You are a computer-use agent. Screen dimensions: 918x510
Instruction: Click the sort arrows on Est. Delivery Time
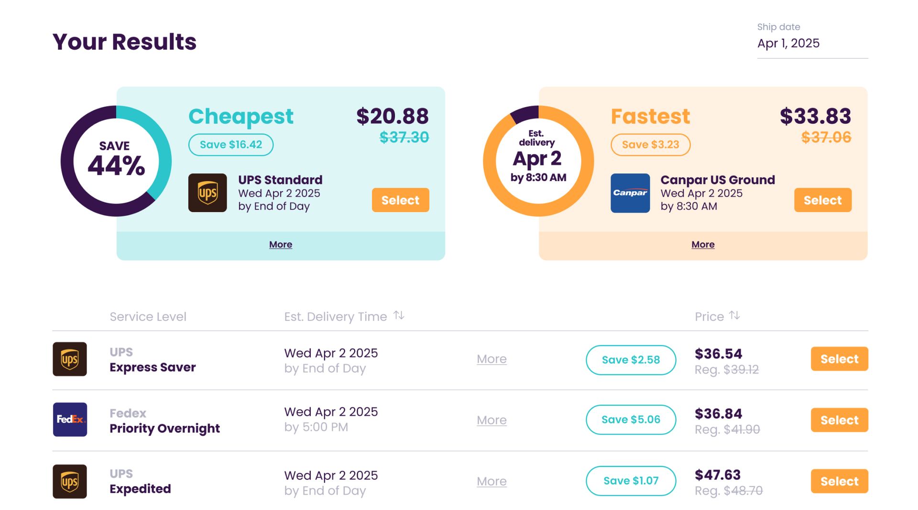pos(399,315)
